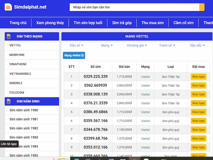Image resolution: width=213 pixels, height=160 pixels.
Task: Open Sim trả góp page
Action: click(x=122, y=23)
